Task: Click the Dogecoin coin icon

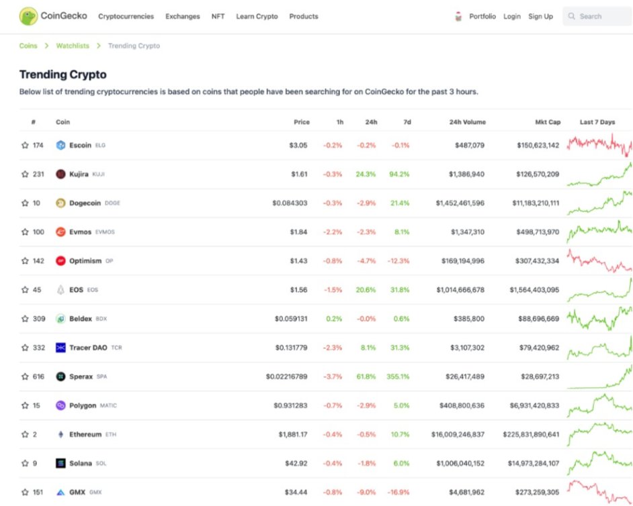Action: (61, 203)
